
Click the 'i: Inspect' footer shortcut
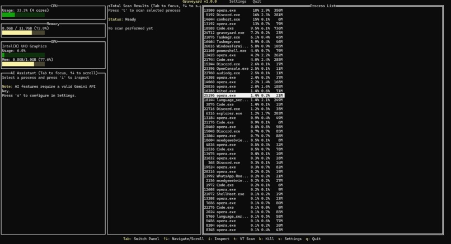(219, 239)
